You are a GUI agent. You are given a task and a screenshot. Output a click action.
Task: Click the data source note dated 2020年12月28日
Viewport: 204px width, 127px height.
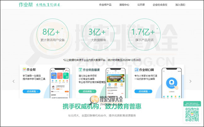pos(102,60)
